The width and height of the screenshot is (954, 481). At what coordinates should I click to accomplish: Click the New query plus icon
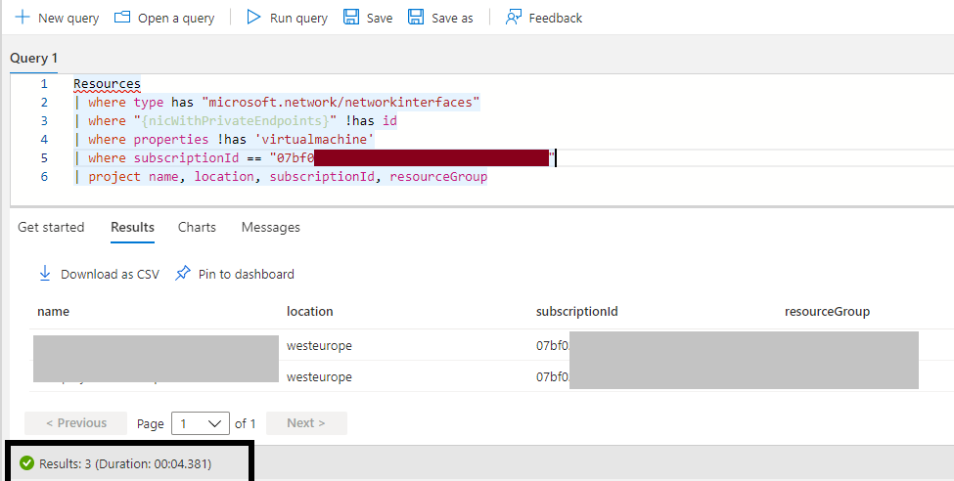pyautogui.click(x=22, y=18)
